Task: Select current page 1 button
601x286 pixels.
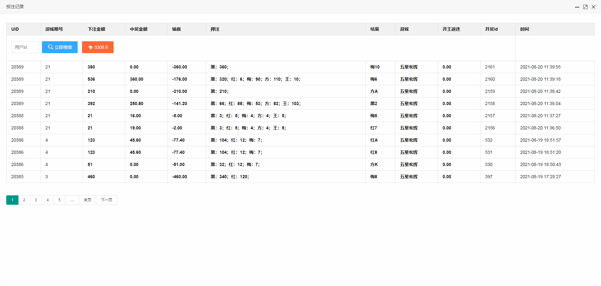Action: tap(12, 200)
